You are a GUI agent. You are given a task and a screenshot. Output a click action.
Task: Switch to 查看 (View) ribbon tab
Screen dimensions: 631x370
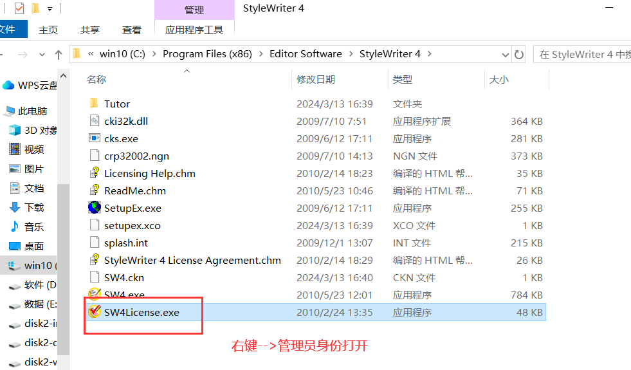click(x=132, y=30)
